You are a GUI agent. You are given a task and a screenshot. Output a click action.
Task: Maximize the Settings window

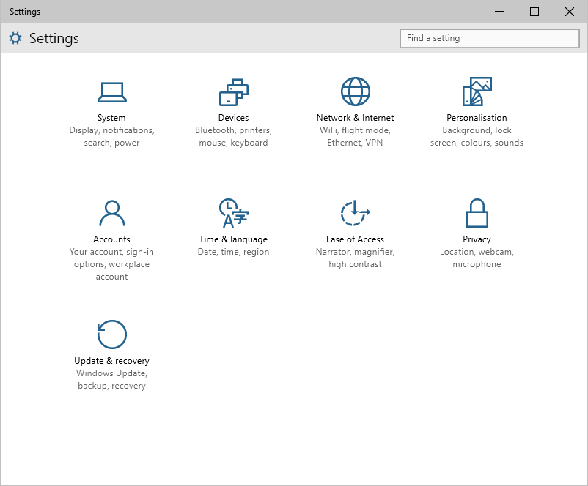pyautogui.click(x=534, y=12)
